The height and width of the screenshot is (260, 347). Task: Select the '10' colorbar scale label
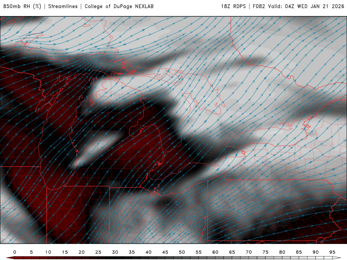tap(48, 252)
